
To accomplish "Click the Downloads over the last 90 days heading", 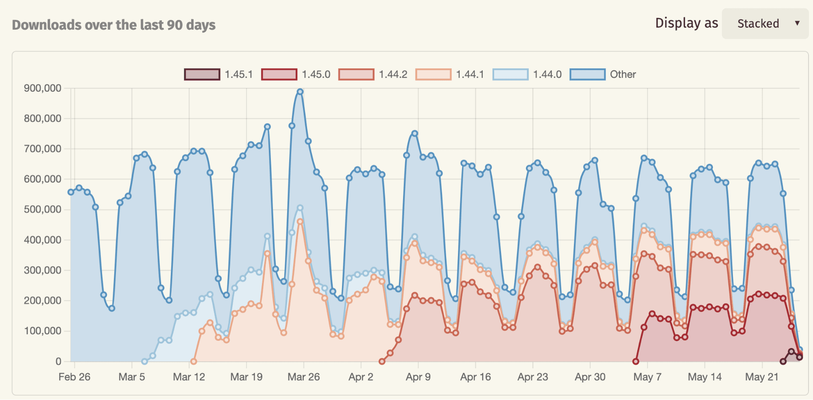I will 113,25.
